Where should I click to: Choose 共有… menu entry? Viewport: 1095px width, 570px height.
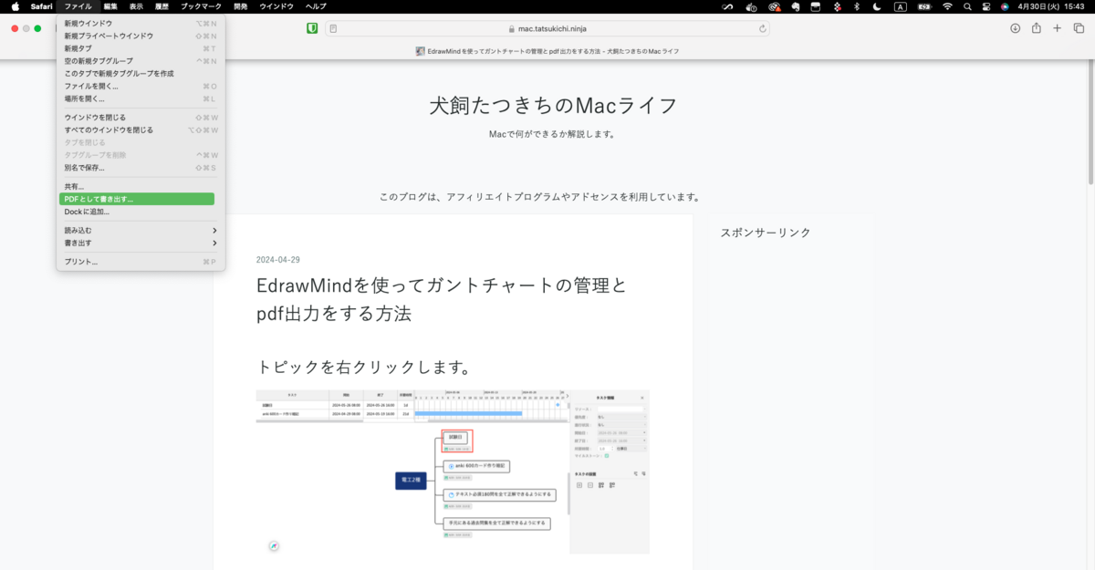[141, 187]
